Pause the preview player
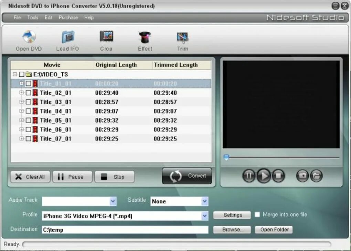Viewport: 351px width, 251px height. pyautogui.click(x=249, y=176)
